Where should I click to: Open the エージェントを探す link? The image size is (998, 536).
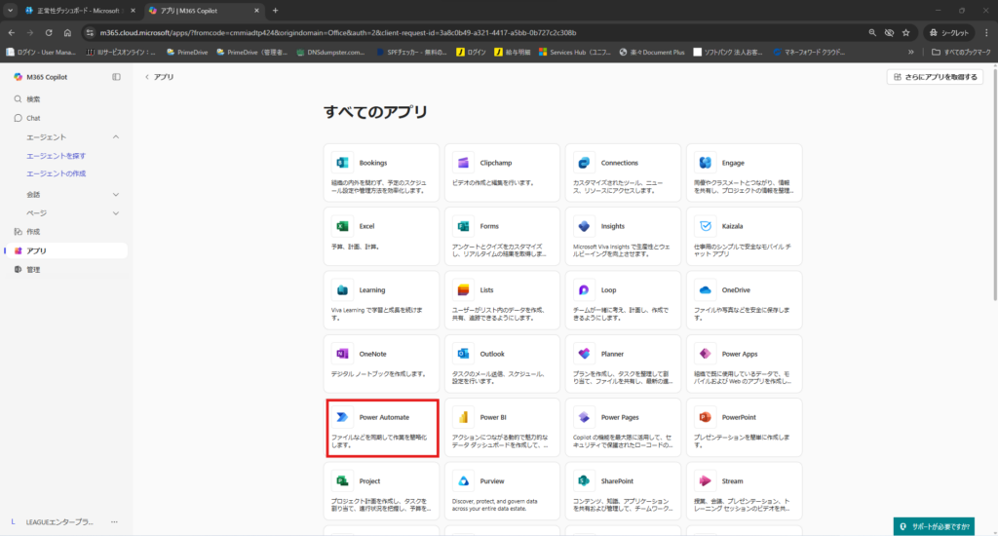click(56, 156)
